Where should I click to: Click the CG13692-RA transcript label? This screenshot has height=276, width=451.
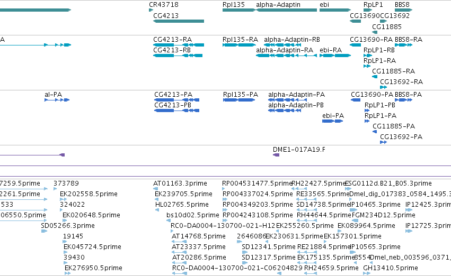click(402, 82)
